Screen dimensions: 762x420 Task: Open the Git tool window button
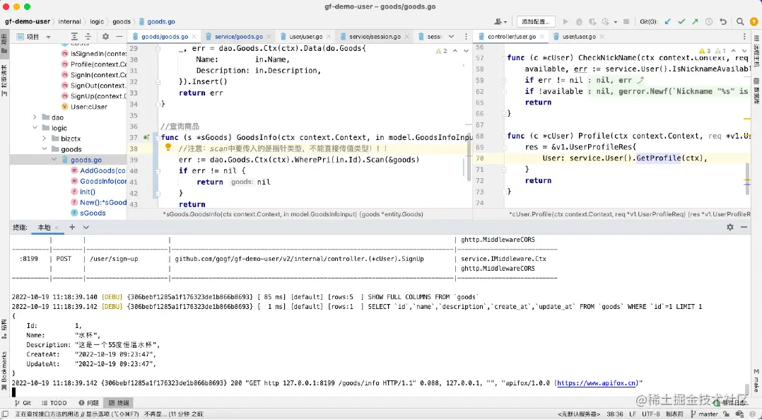pos(23,403)
